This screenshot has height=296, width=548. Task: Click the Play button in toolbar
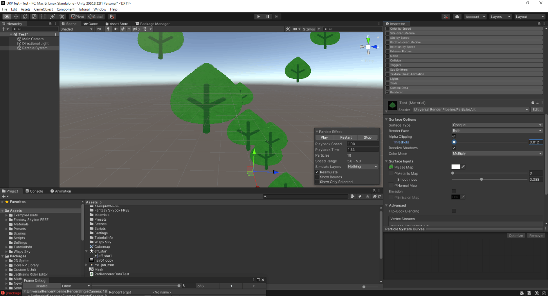pos(258,16)
